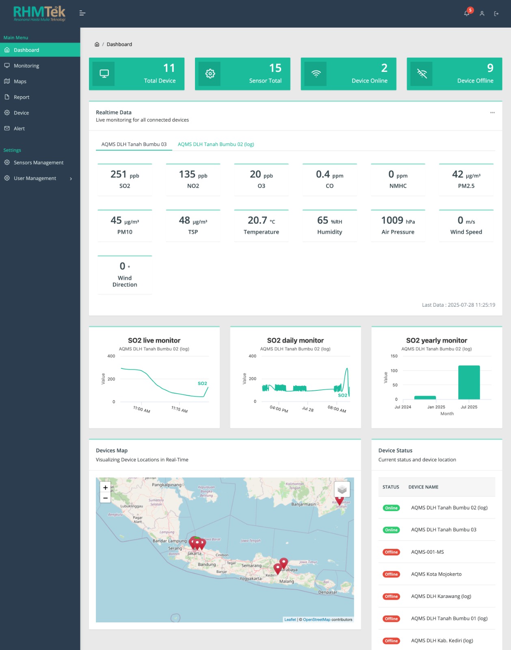The height and width of the screenshot is (650, 511).
Task: Open Monitoring from the sidebar menu
Action: [26, 66]
